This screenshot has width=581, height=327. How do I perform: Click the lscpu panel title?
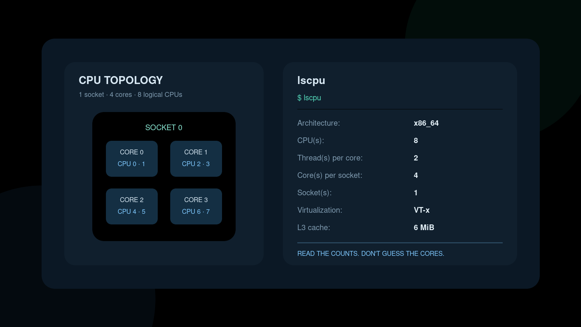[x=311, y=80]
